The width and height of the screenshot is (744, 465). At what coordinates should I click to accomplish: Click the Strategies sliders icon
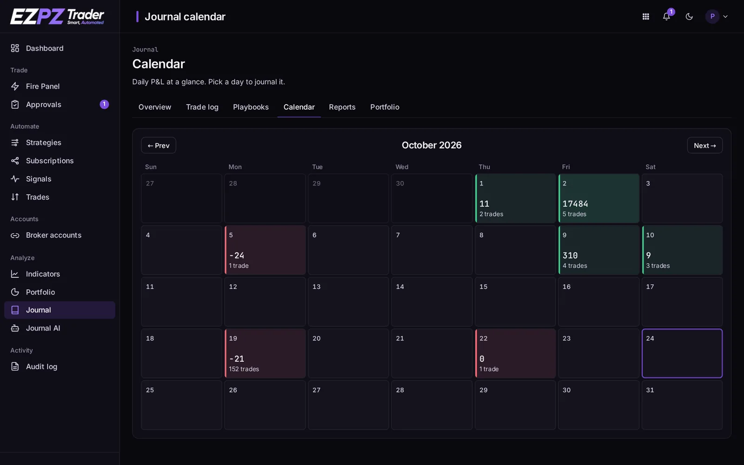point(15,142)
